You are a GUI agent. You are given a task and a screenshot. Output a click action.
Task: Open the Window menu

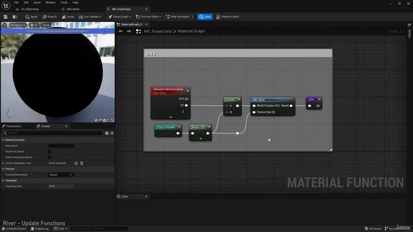coord(50,3)
